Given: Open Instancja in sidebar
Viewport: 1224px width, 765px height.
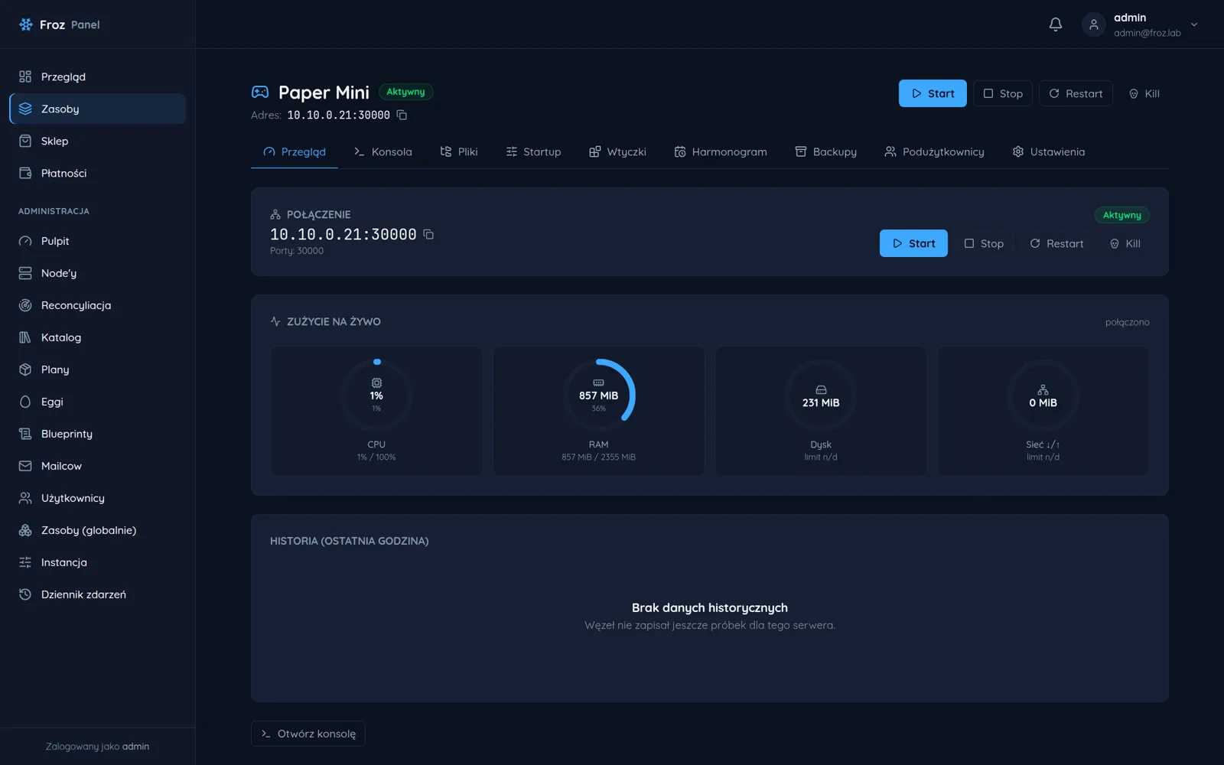Looking at the screenshot, I should [x=98, y=562].
